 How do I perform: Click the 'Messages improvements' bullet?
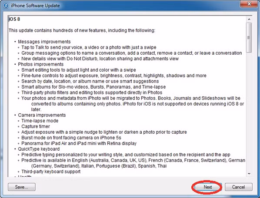[x=44, y=42]
